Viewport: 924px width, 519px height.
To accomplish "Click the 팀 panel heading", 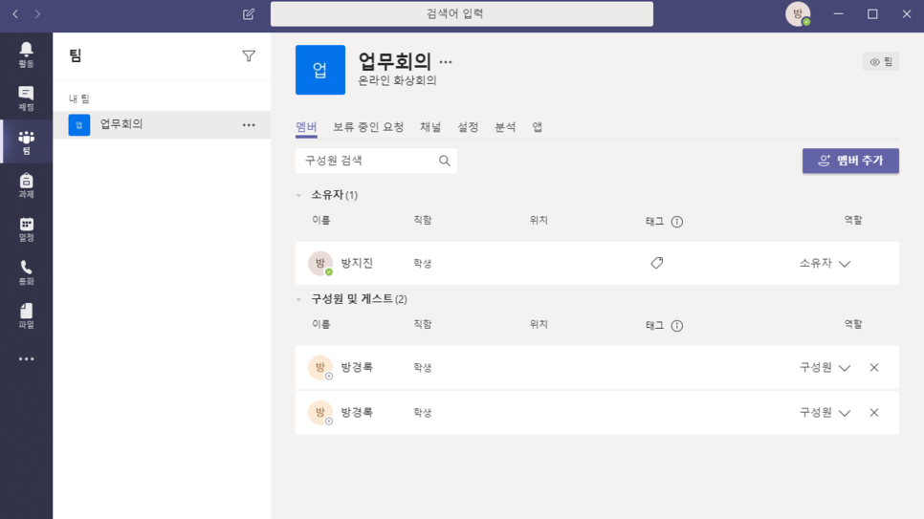I will coord(75,56).
